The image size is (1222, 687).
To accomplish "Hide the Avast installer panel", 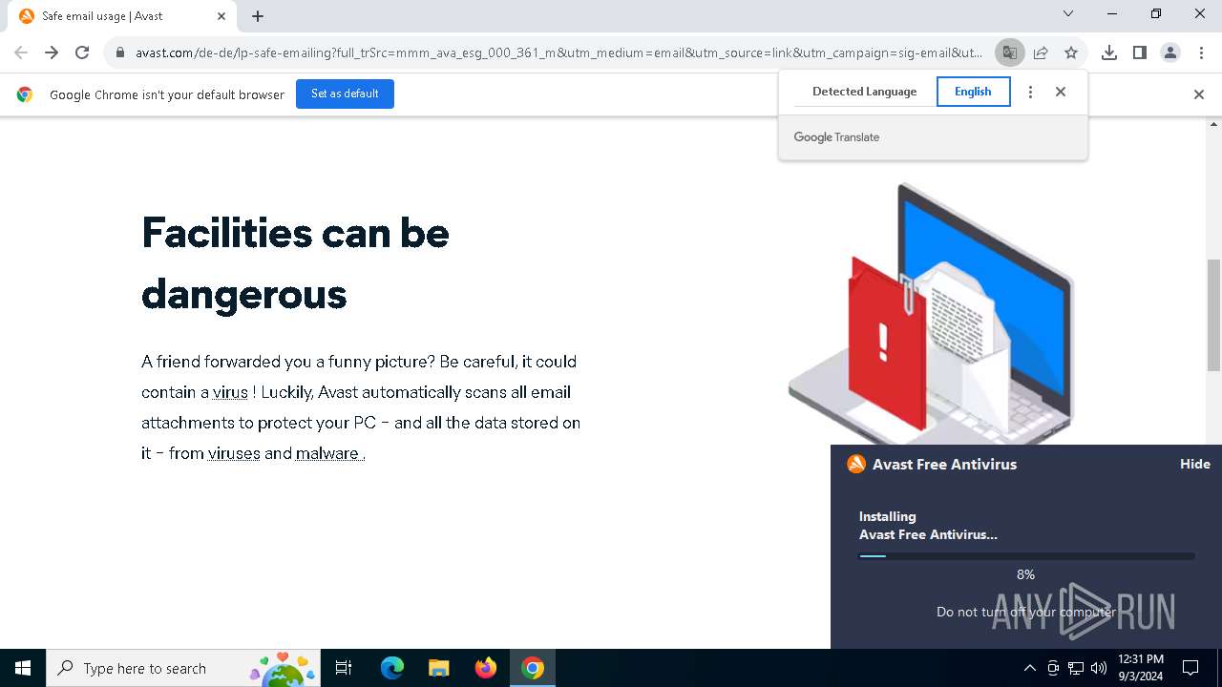I will pos(1194,464).
